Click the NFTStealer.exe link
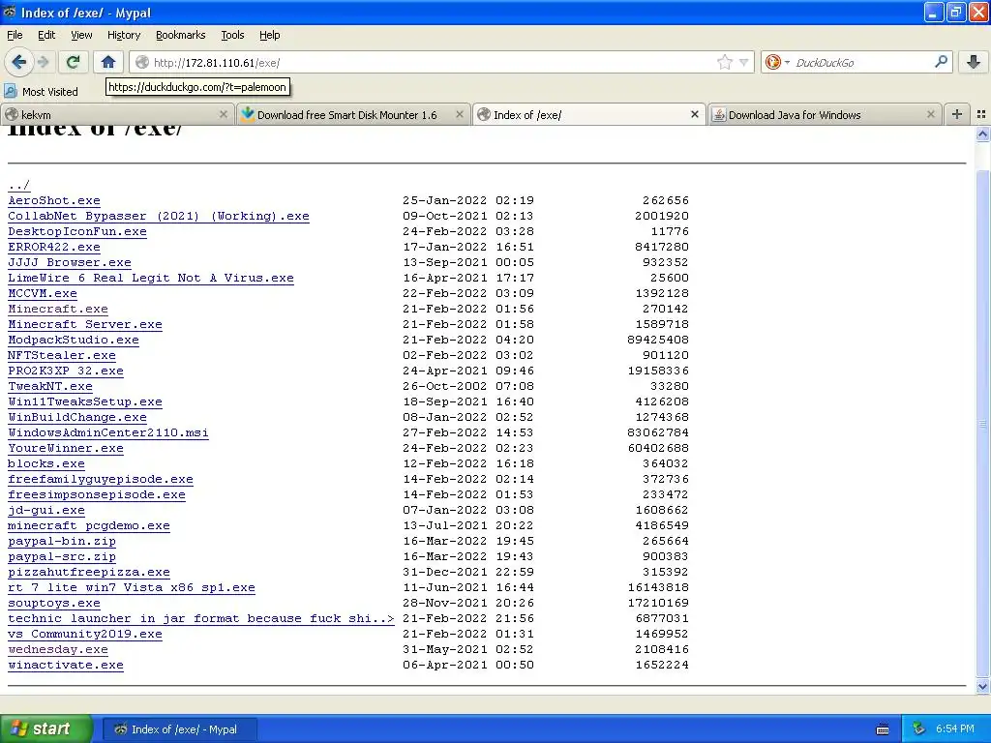The width and height of the screenshot is (991, 743). point(62,355)
